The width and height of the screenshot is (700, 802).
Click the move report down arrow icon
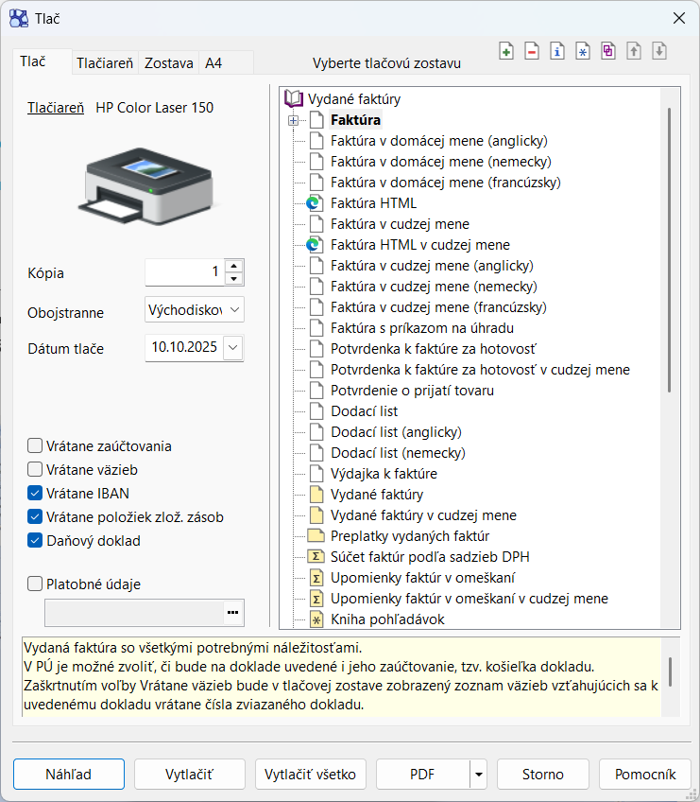point(659,52)
